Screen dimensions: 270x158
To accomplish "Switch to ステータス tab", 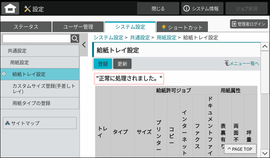I will coord(26,27).
